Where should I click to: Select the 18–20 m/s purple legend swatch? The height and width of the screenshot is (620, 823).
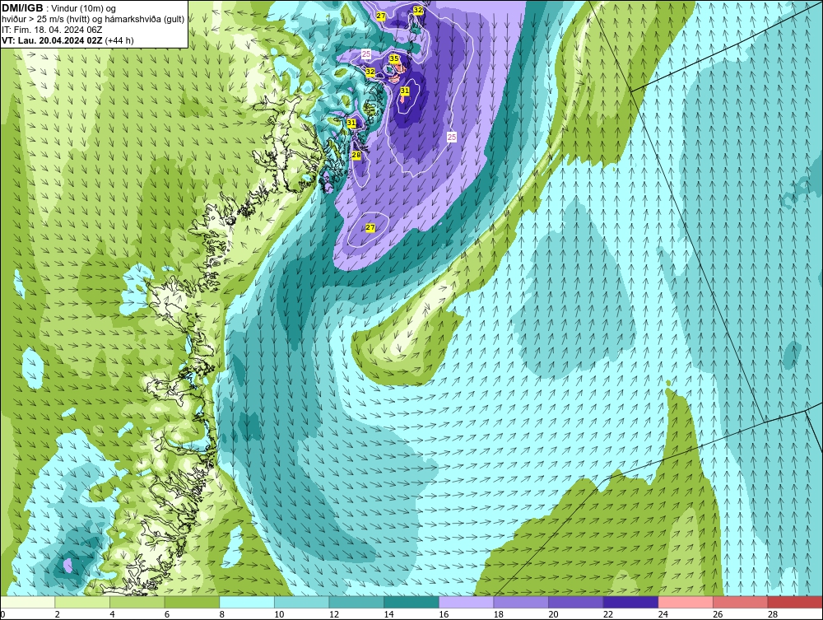(x=521, y=602)
